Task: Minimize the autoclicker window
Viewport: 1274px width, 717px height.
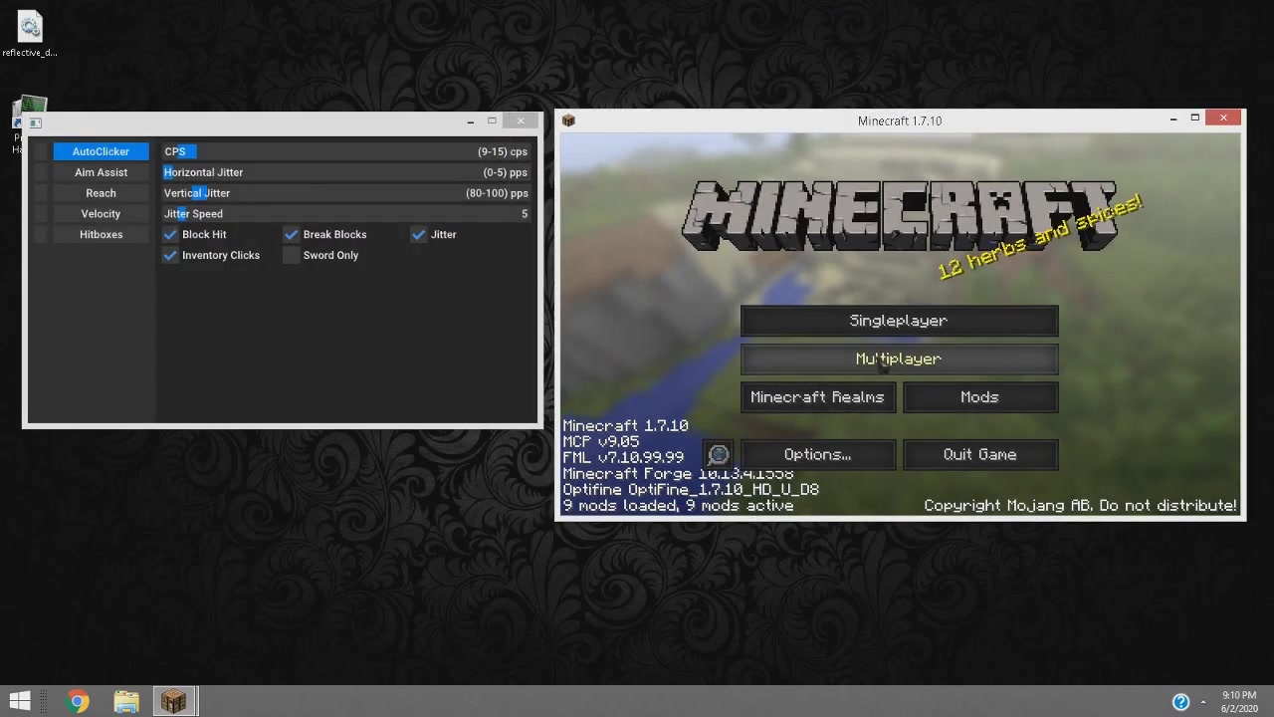Action: (x=471, y=121)
